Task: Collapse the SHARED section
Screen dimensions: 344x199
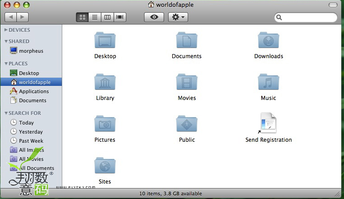Action: click(6, 41)
